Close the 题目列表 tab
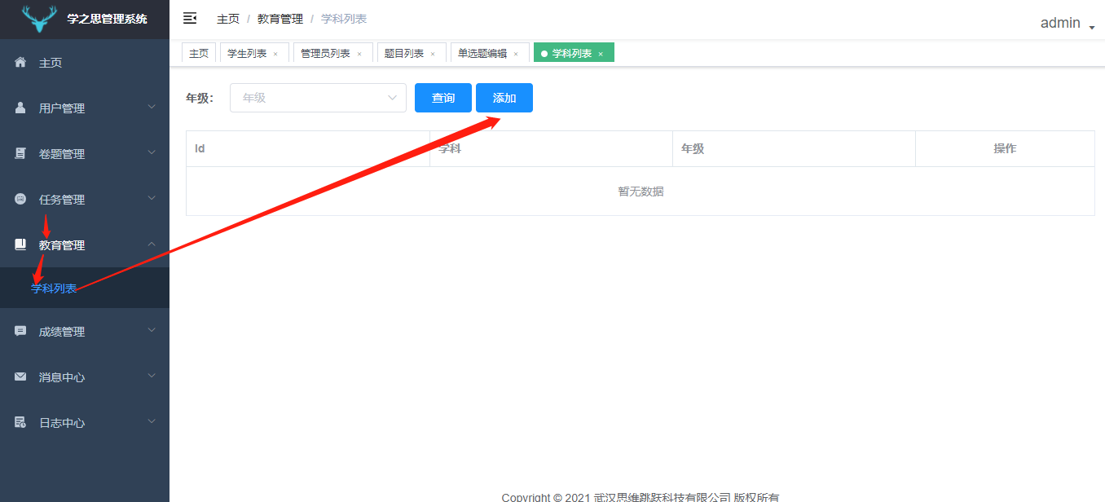The image size is (1105, 502). tap(433, 54)
